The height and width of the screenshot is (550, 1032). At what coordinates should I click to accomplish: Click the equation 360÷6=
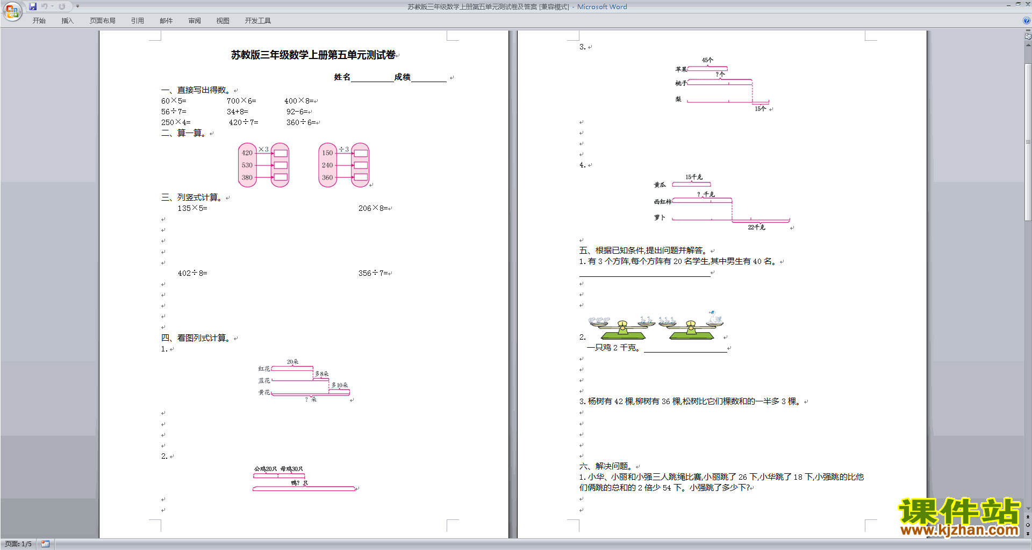[301, 122]
